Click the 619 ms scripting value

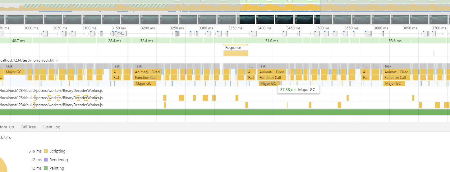click(x=35, y=151)
